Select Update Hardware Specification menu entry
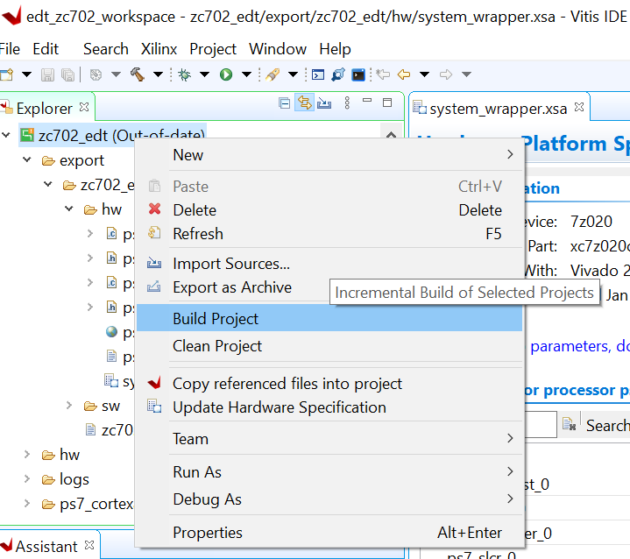Viewport: 630px width, 559px height. pyautogui.click(x=279, y=407)
